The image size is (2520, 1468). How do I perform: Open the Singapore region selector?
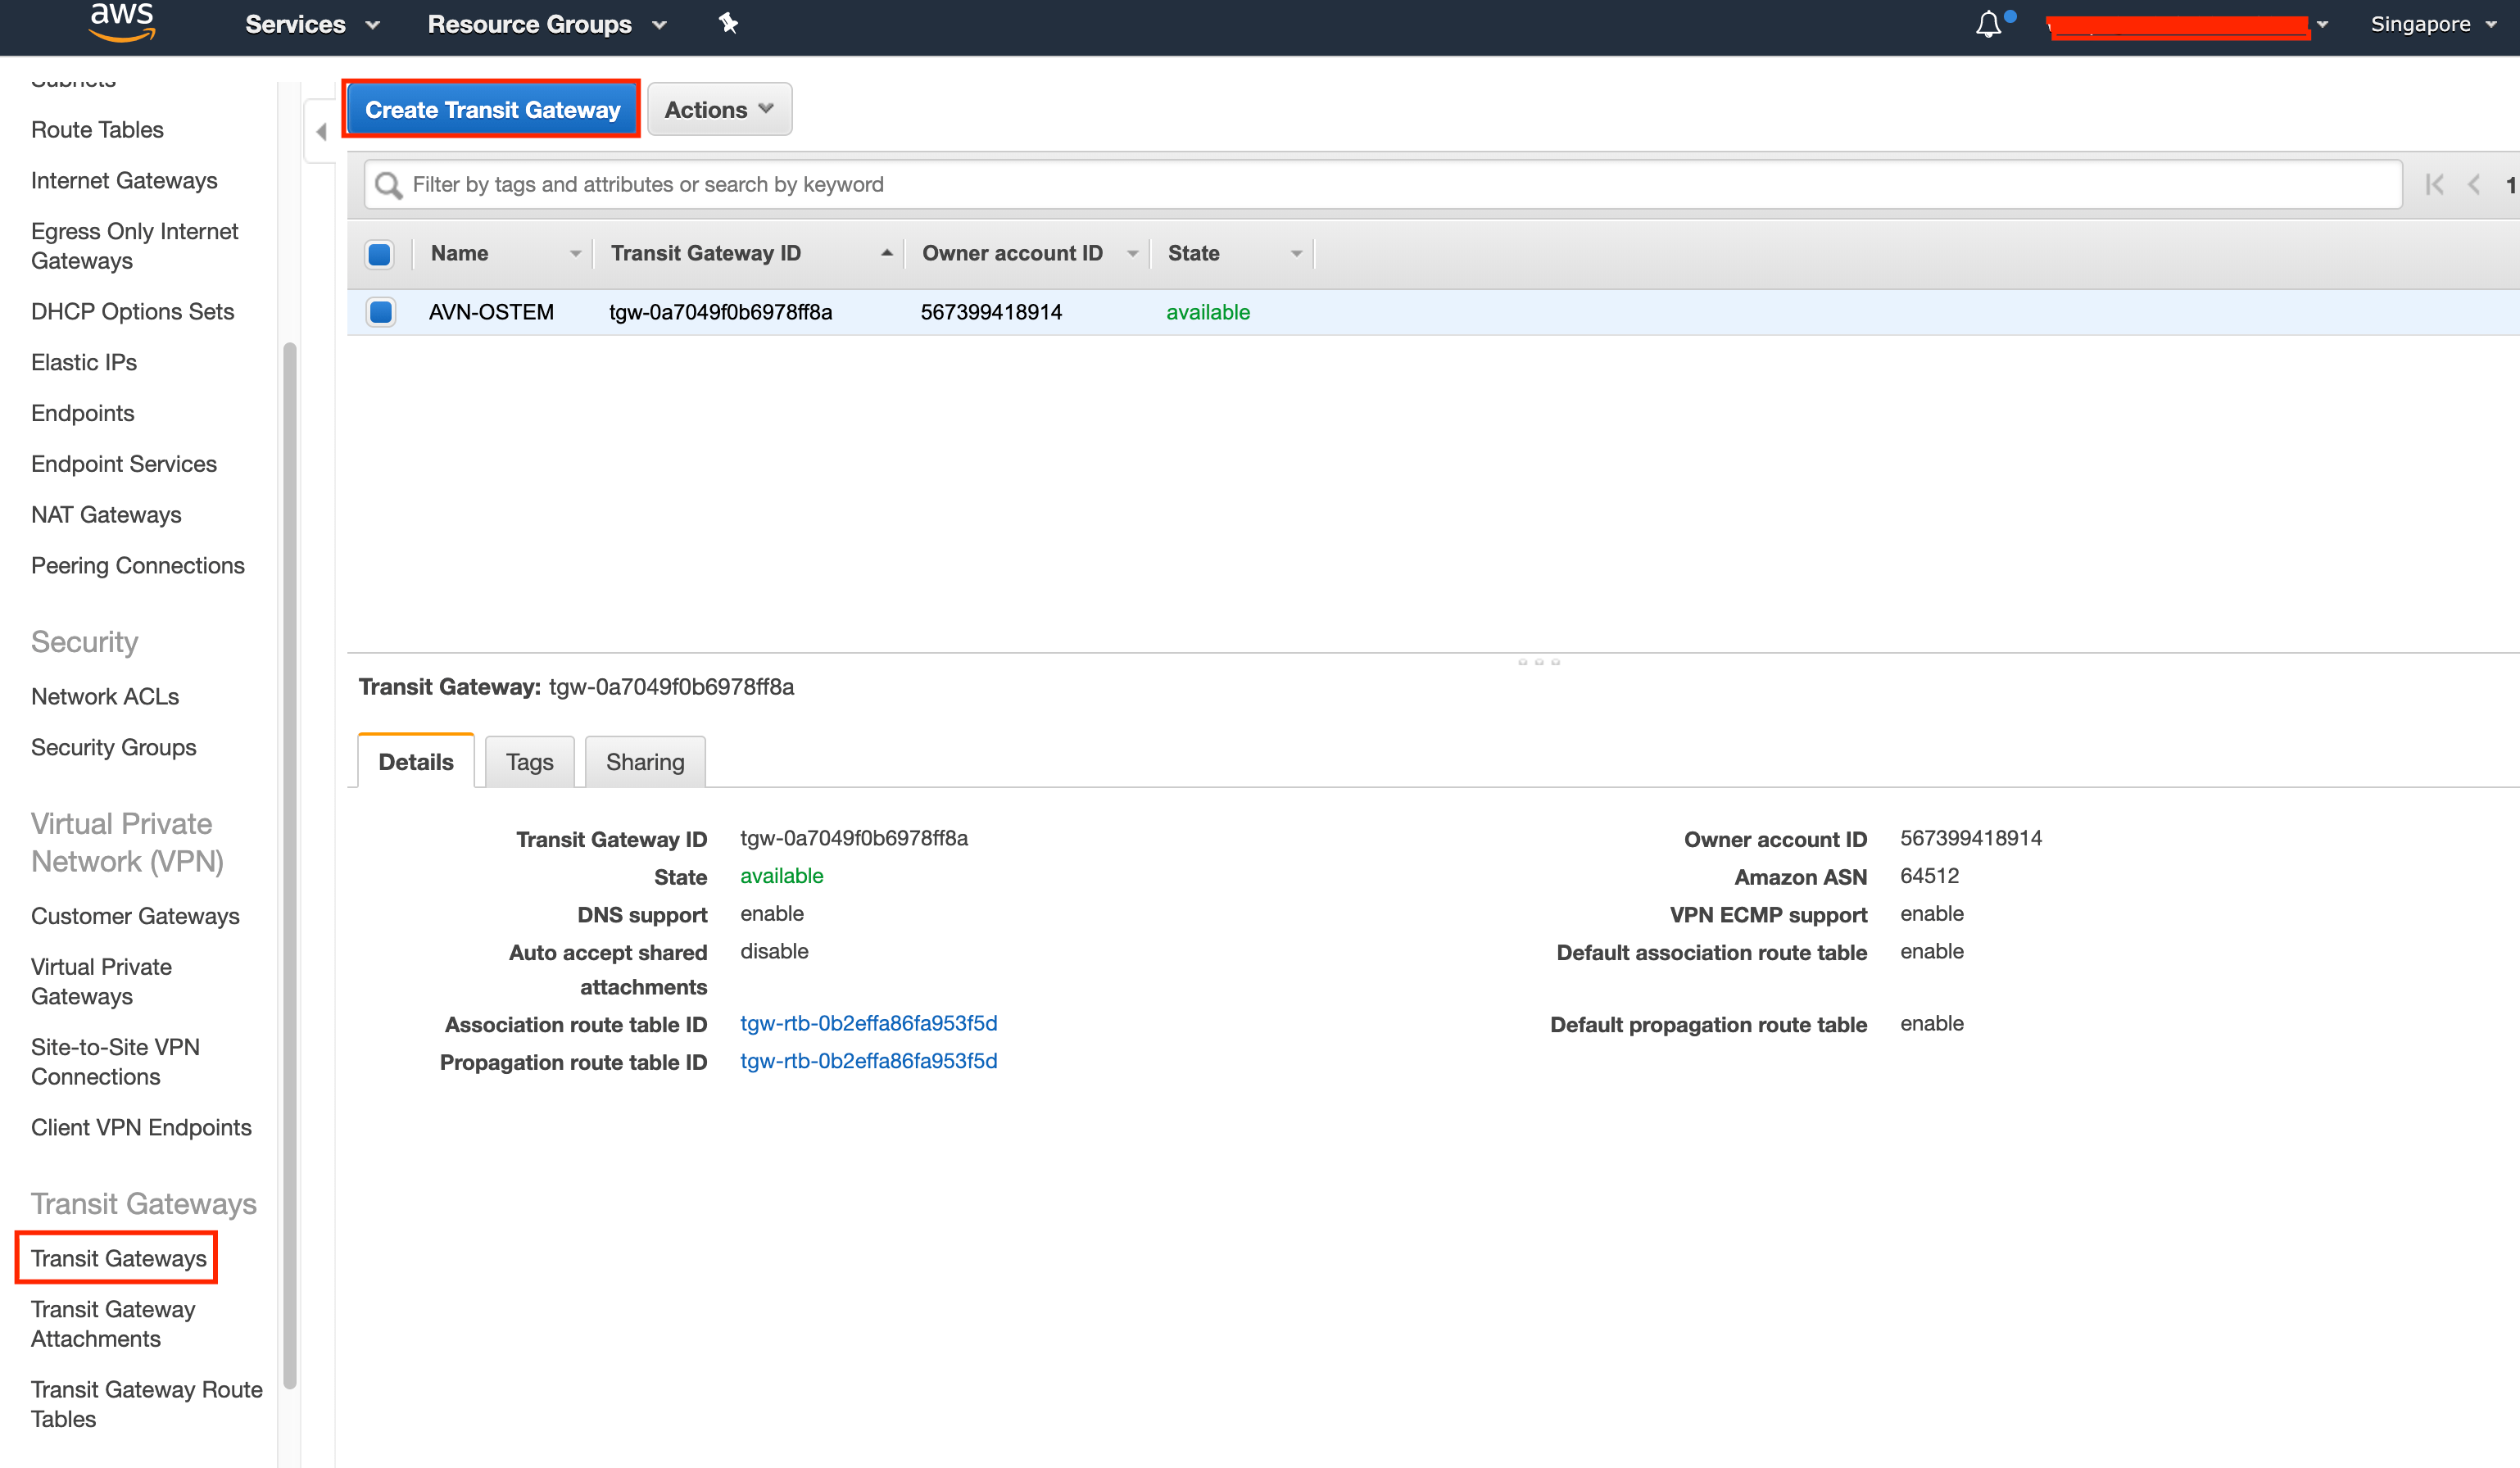(x=2432, y=24)
